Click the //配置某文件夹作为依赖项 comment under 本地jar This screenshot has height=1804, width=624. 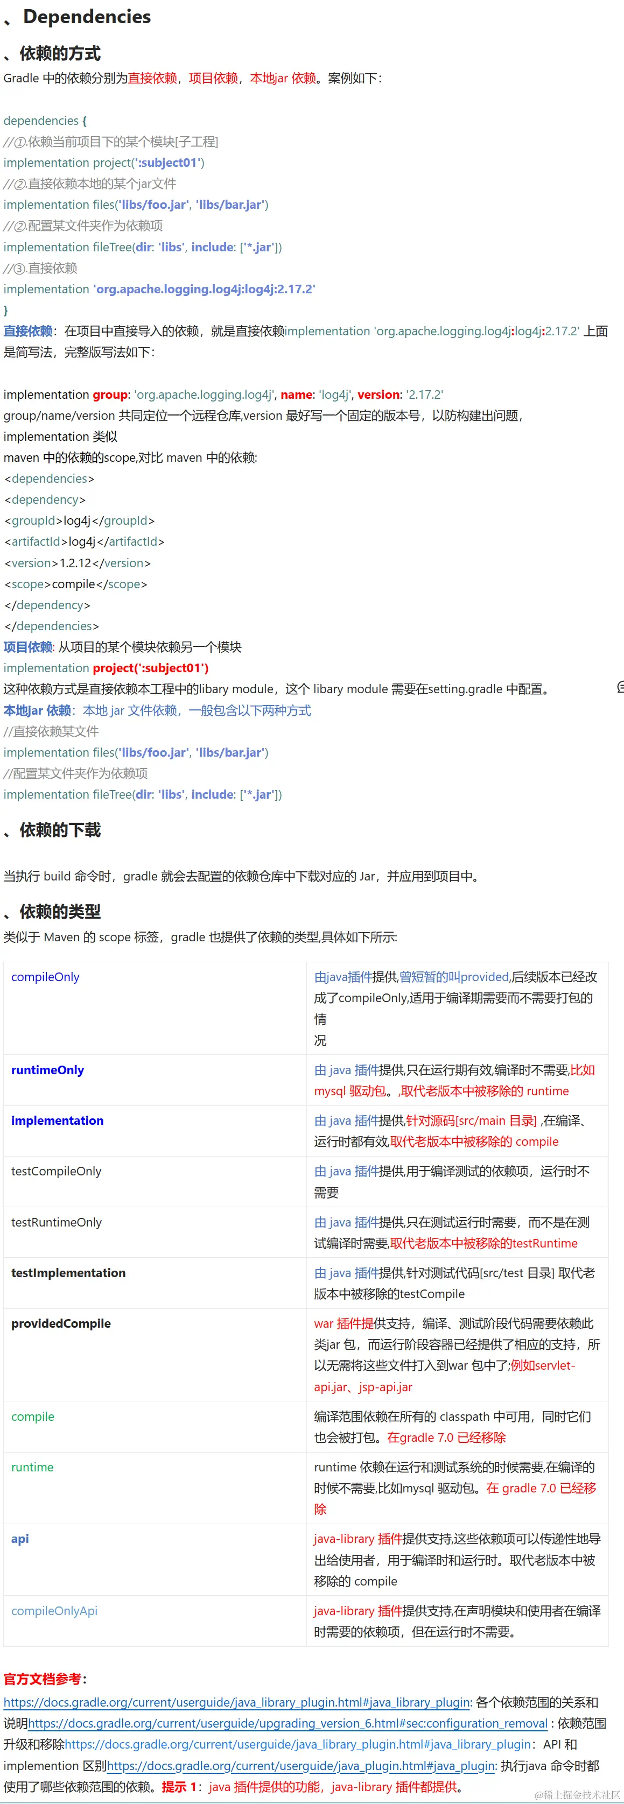[x=75, y=773]
